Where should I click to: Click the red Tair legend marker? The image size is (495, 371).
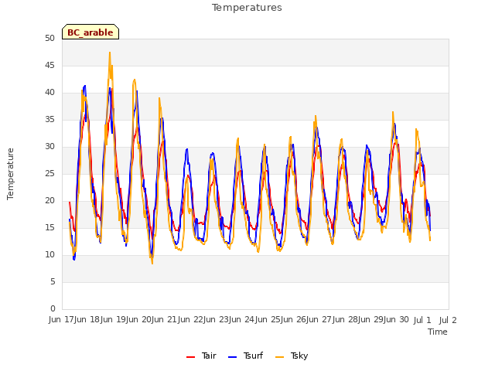click(190, 357)
